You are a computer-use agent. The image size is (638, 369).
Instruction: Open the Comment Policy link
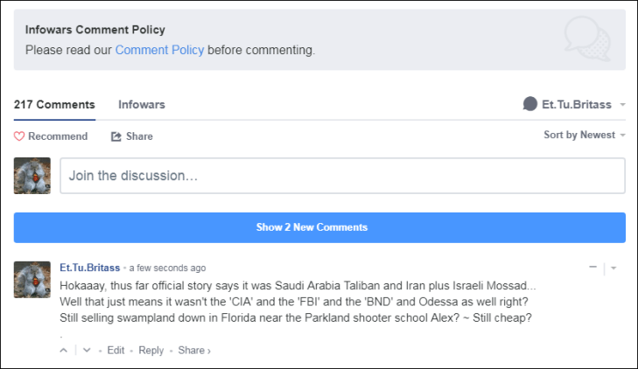point(159,50)
